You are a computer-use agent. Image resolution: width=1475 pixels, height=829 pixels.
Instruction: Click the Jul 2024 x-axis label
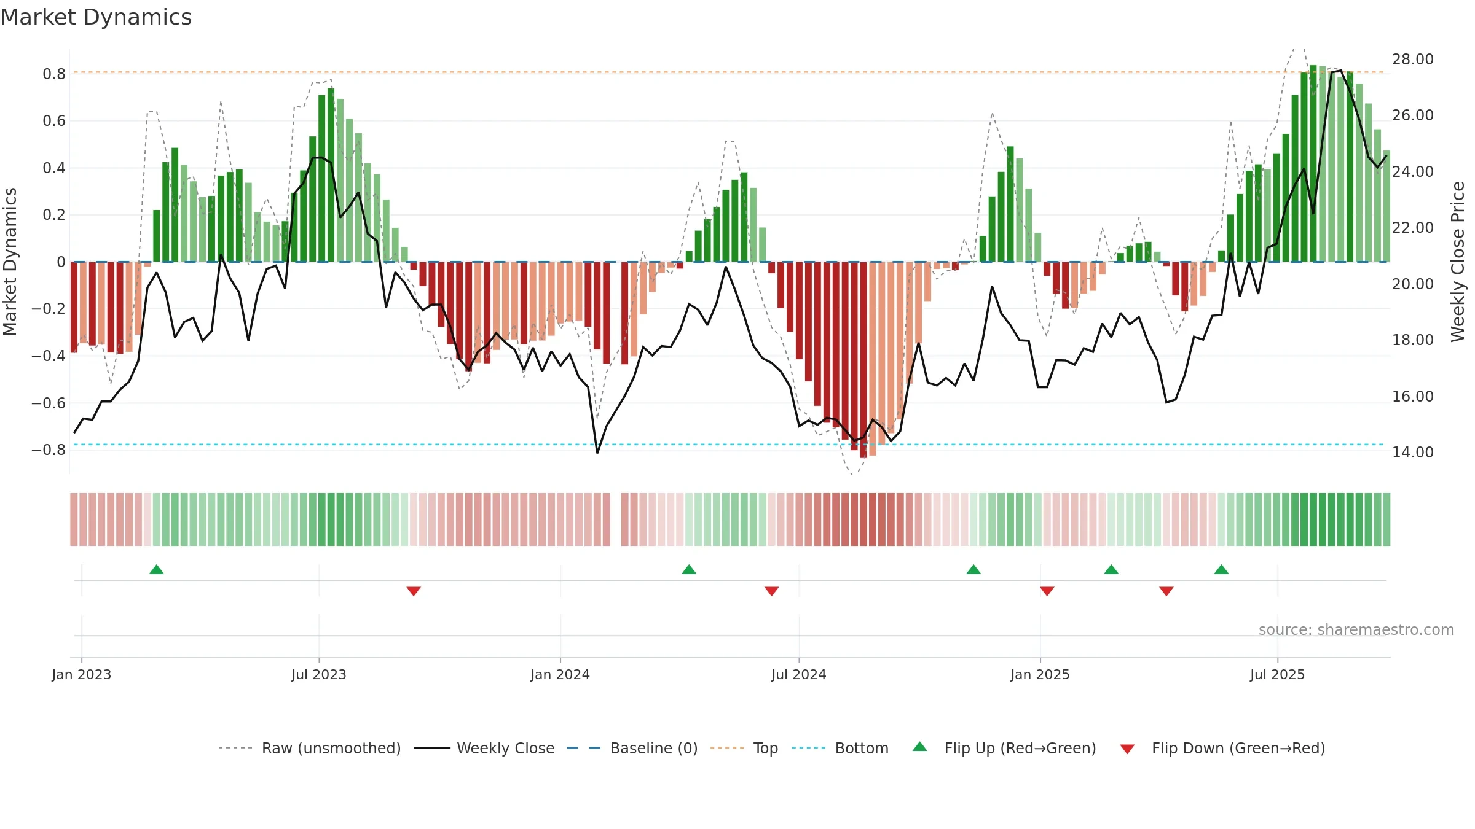(x=799, y=674)
